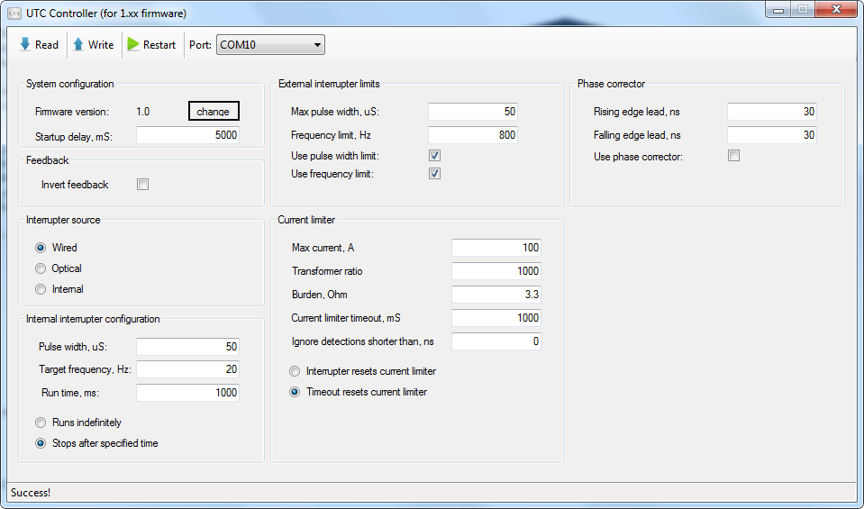This screenshot has width=864, height=509.
Task: Click the Startup delay input field
Action: point(187,135)
